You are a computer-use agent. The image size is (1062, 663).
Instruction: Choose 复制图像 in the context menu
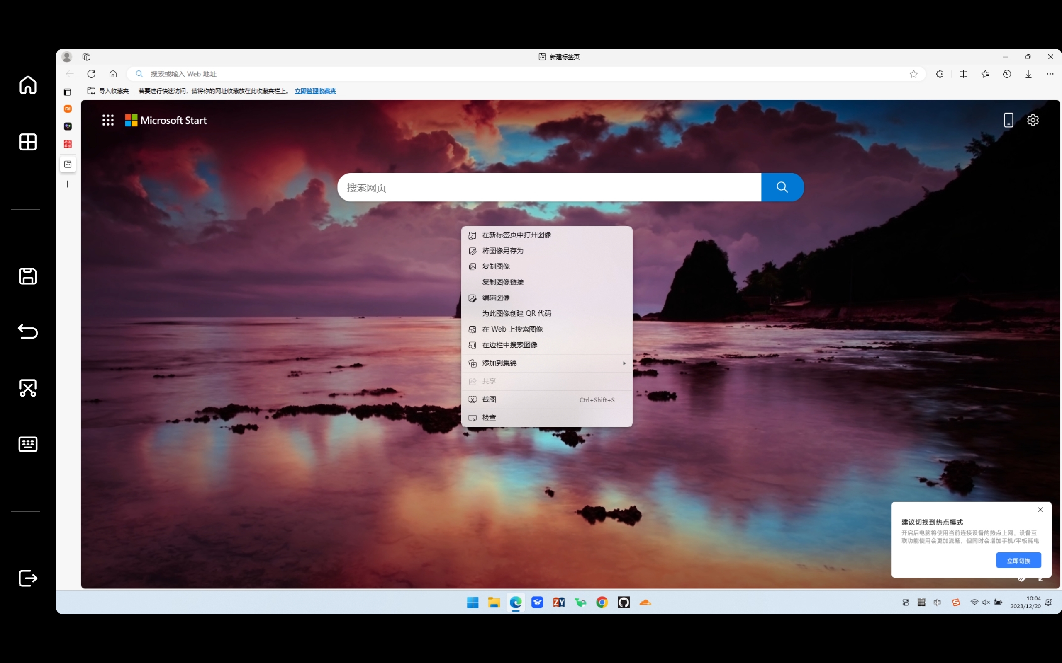496,266
